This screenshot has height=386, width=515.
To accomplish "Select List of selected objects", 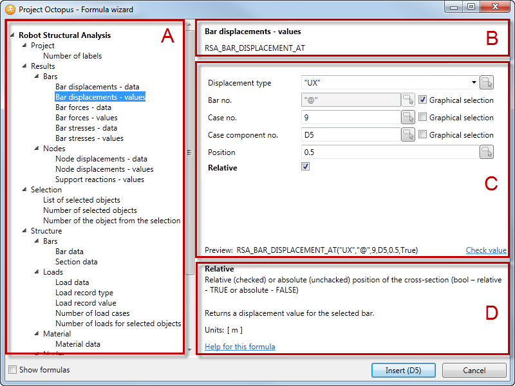I will pos(82,200).
